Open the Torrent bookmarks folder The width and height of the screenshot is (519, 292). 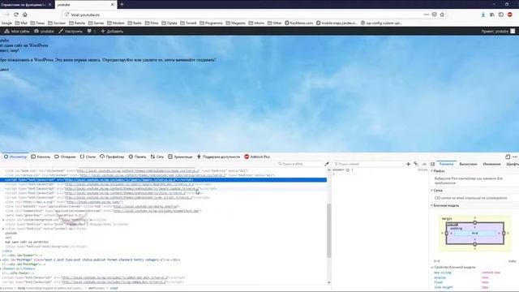tap(188, 24)
